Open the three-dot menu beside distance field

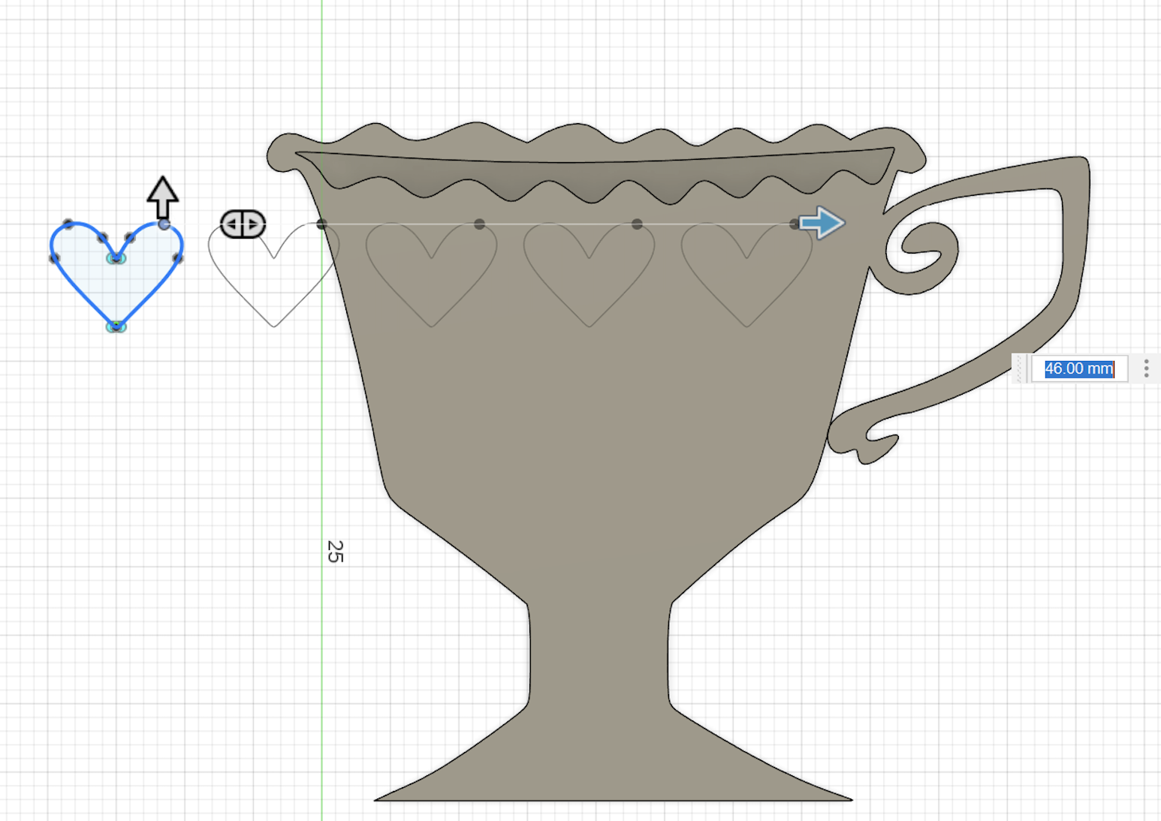(x=1146, y=368)
